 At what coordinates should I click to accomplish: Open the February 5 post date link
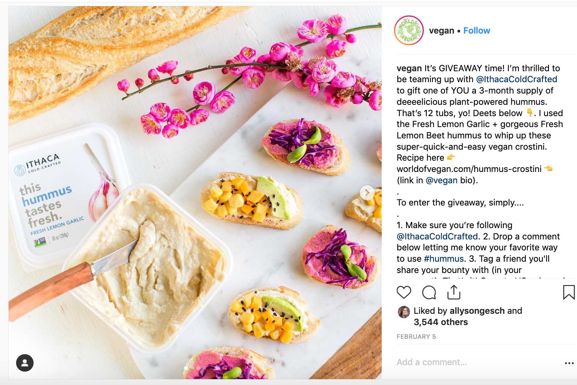point(416,337)
